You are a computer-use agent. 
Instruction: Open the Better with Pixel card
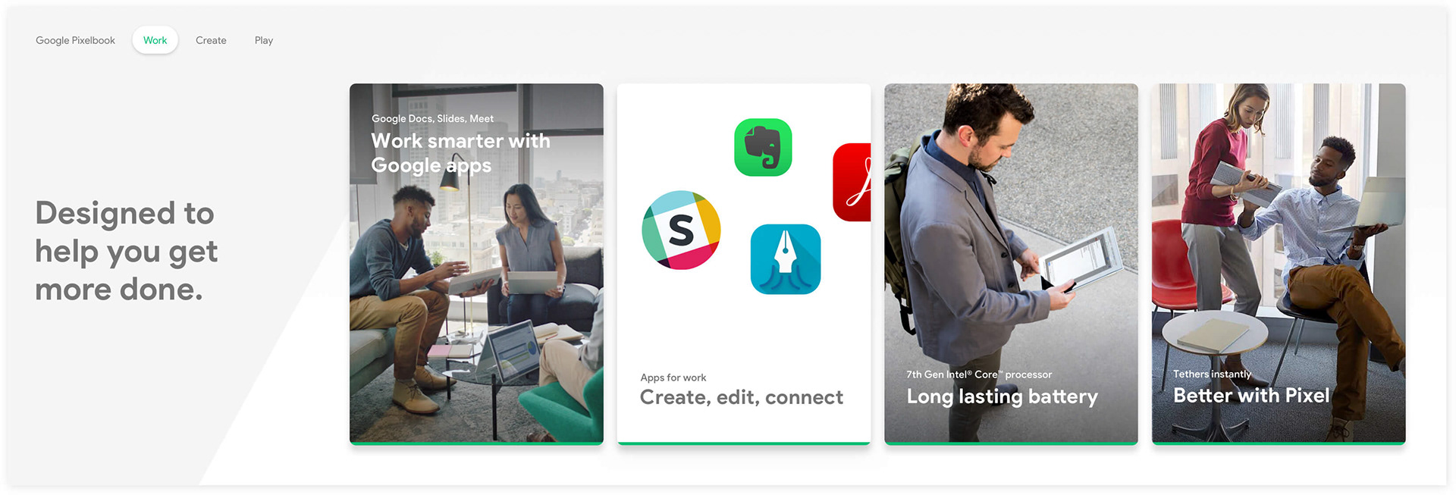tap(1279, 264)
